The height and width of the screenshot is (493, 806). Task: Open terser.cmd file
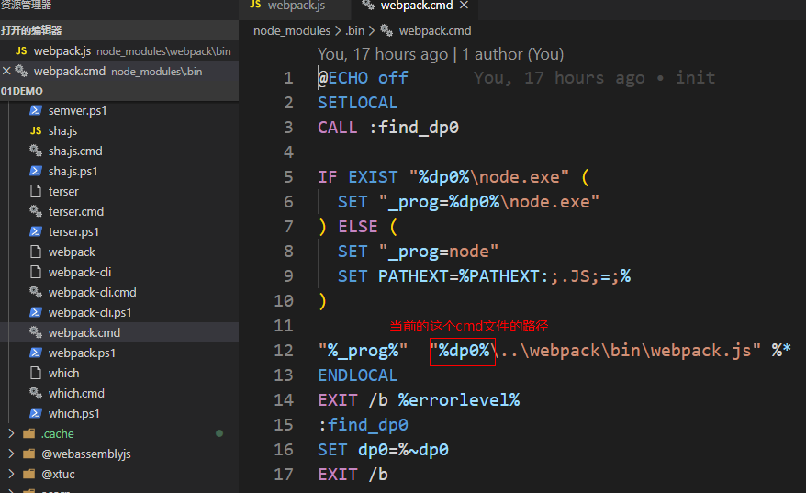pos(76,212)
